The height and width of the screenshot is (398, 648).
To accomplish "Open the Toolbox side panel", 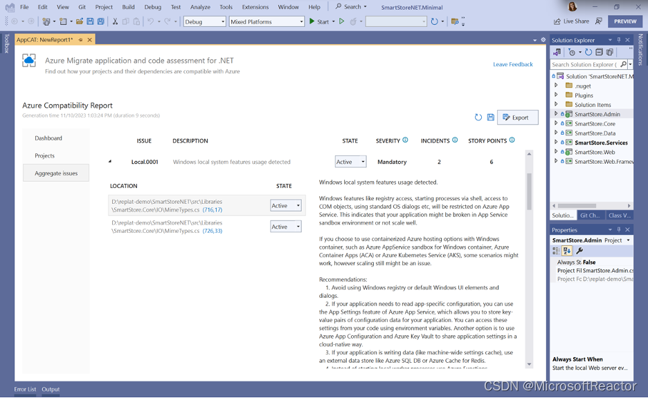I will [7, 44].
